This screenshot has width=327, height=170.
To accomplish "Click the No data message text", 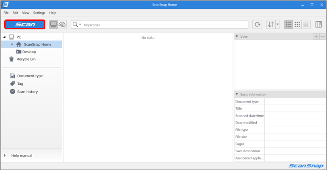I will coord(148,38).
